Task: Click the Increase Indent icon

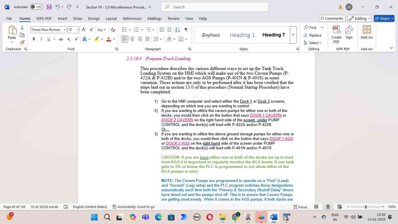Action: click(x=169, y=30)
